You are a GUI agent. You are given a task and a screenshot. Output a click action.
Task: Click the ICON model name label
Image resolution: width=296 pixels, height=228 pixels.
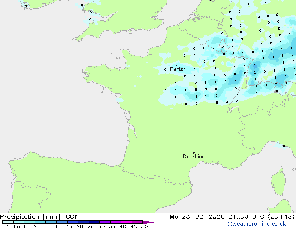(71, 217)
